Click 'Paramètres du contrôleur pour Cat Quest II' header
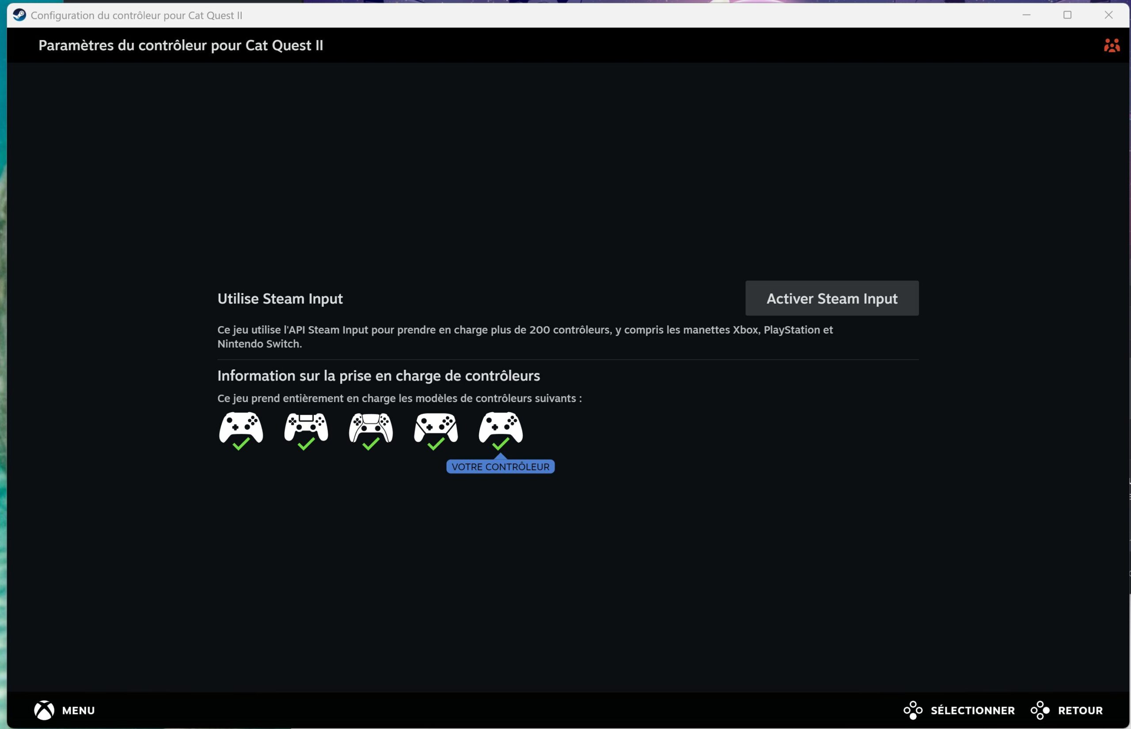The width and height of the screenshot is (1131, 729). tap(181, 45)
